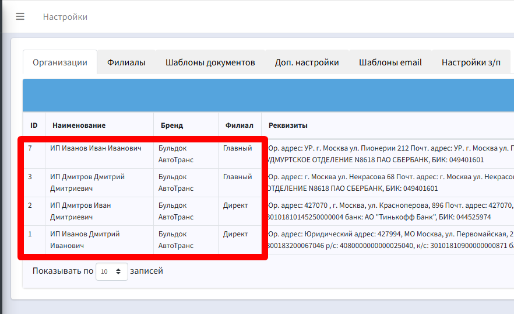Screen dimensions: 514x314
Task: Select the Доп. настройки tab
Action: (x=307, y=62)
